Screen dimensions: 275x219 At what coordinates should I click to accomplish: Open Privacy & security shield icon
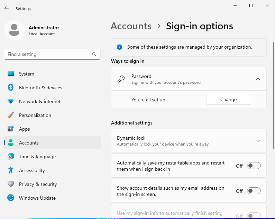11,184
